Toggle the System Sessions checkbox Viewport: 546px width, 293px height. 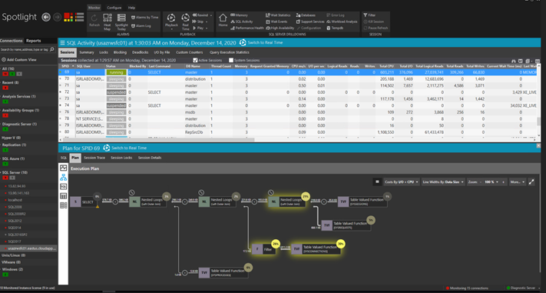231,60
